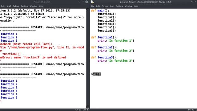Open the Options menu in Python Shell

pyautogui.click(x=24, y=6)
